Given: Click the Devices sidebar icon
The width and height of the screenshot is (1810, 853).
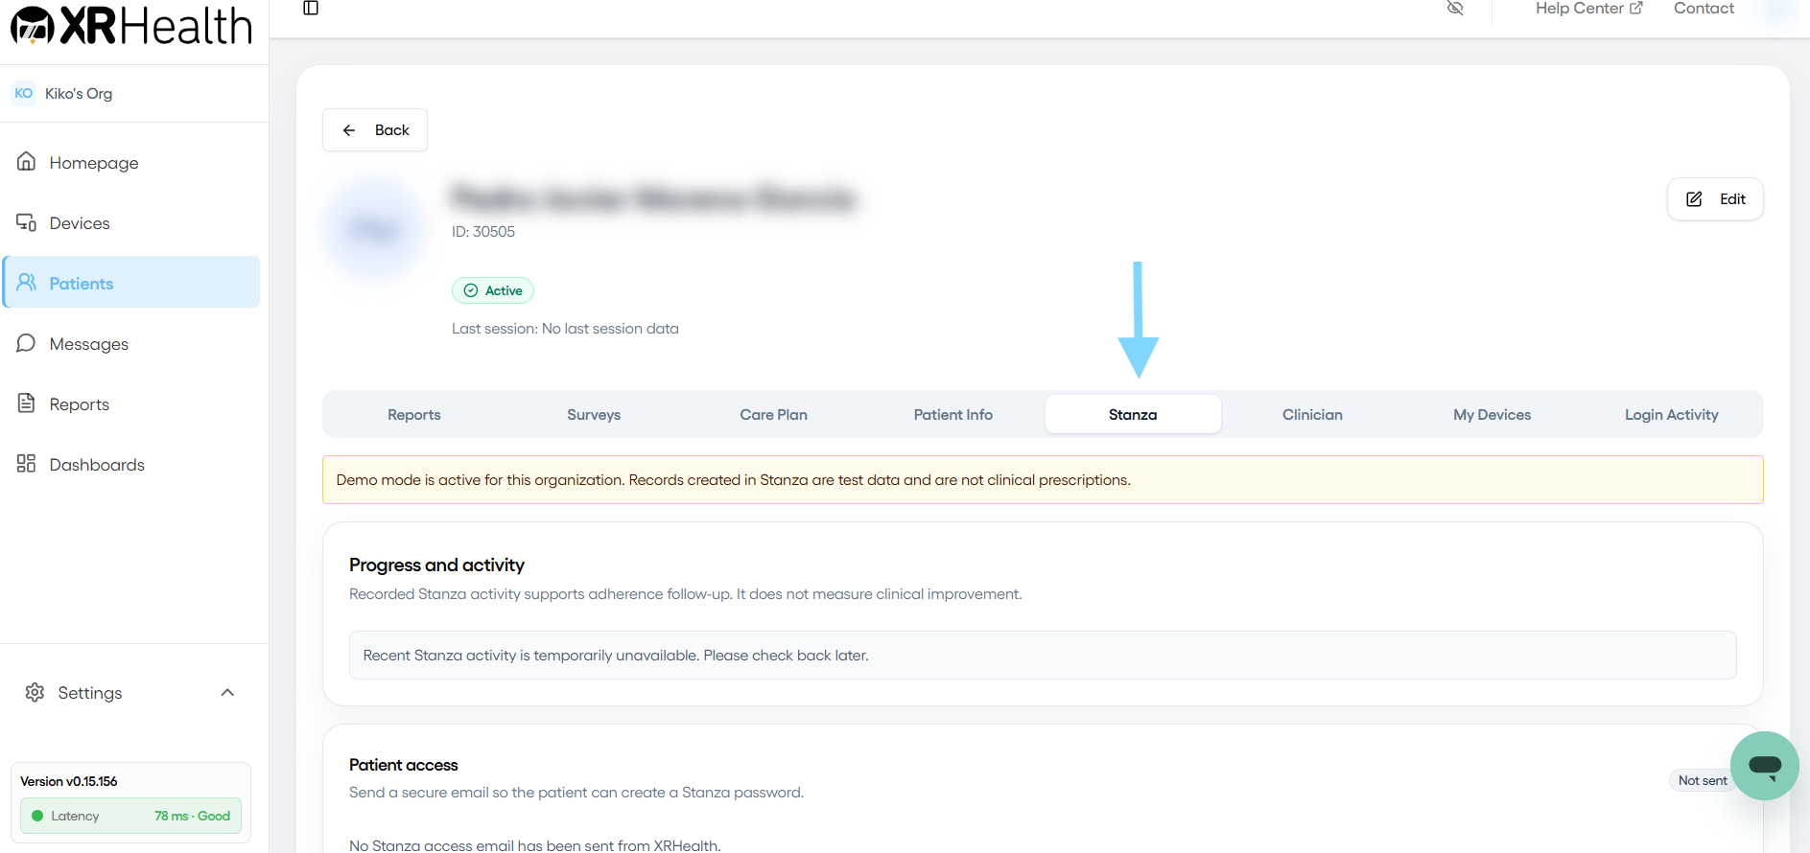Looking at the screenshot, I should pos(27,222).
